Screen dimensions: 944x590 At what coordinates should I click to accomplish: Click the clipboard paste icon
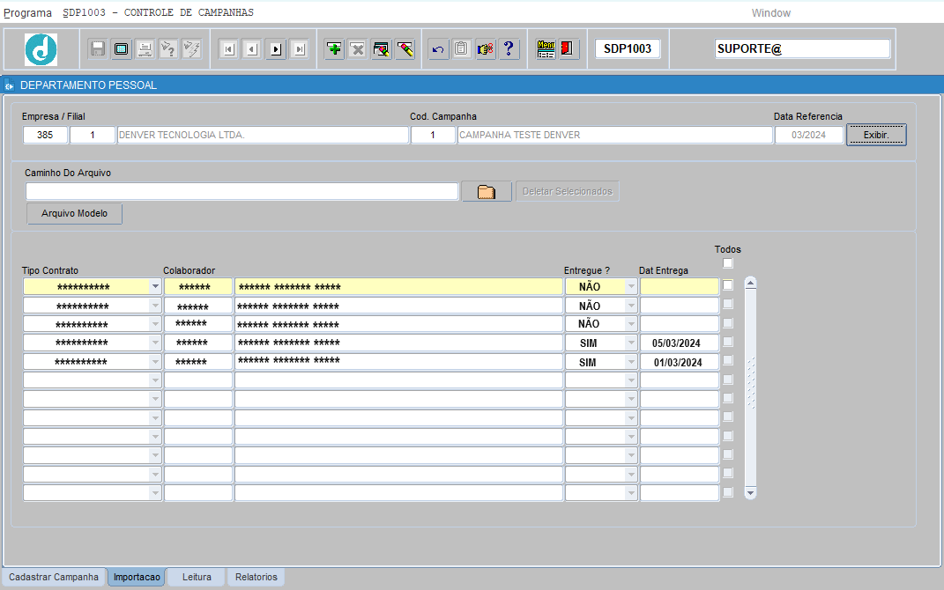pos(461,48)
